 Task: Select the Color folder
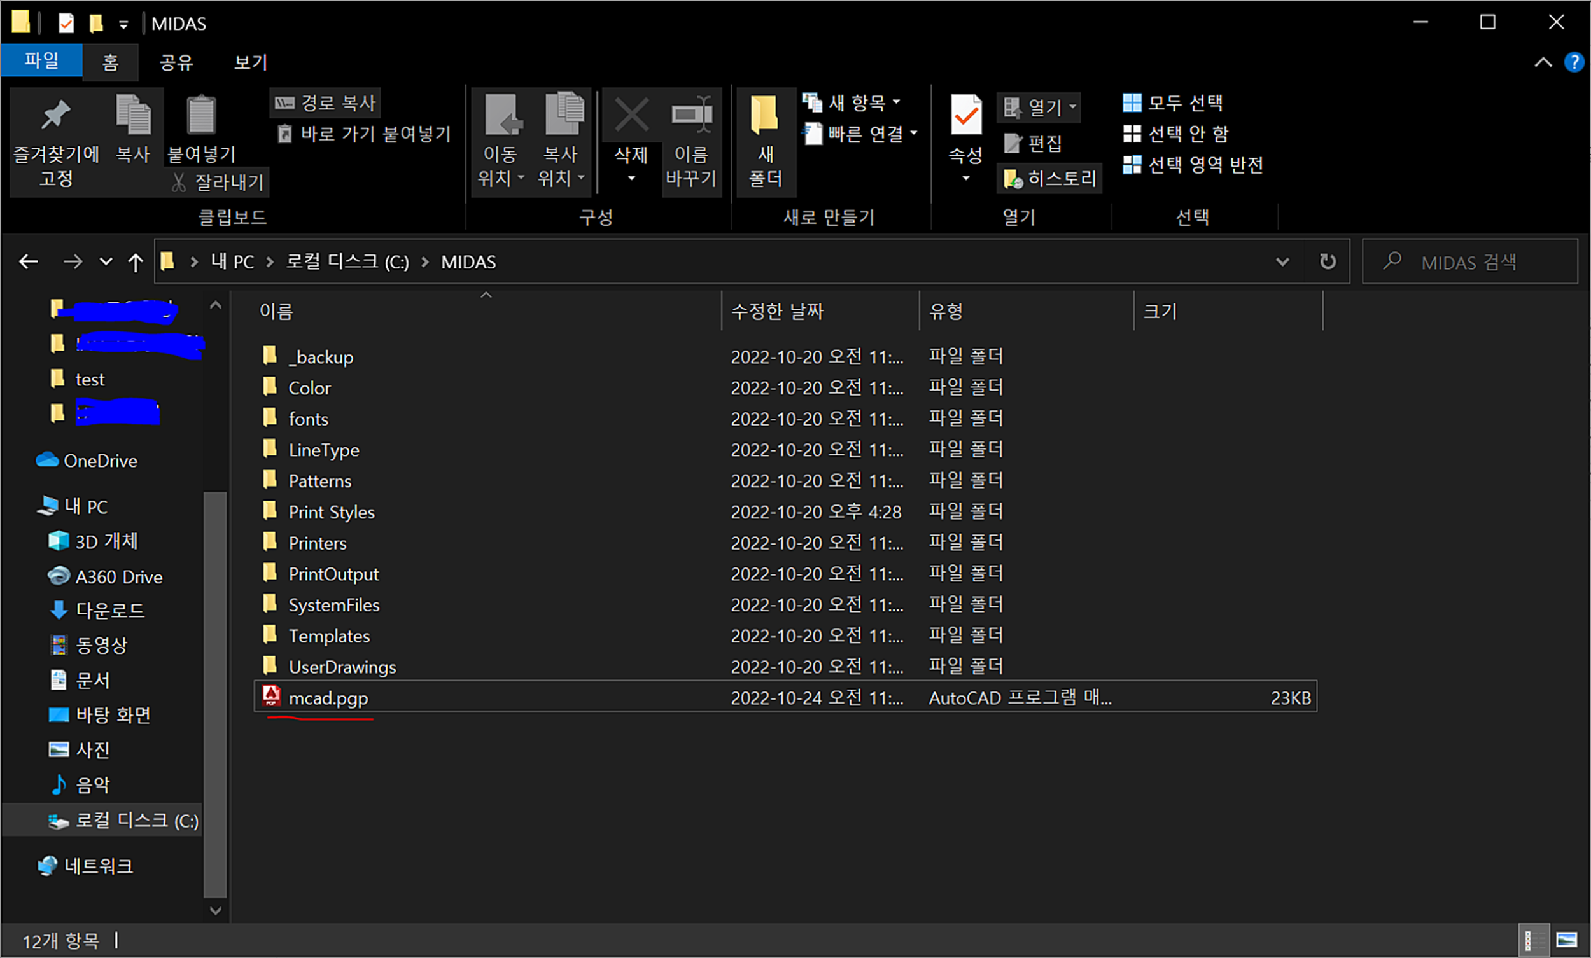[x=785, y=388]
